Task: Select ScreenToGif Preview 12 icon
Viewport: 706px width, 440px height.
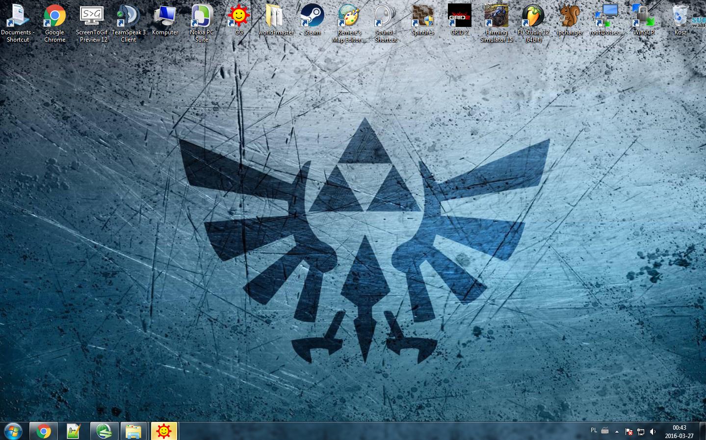Action: [91, 22]
